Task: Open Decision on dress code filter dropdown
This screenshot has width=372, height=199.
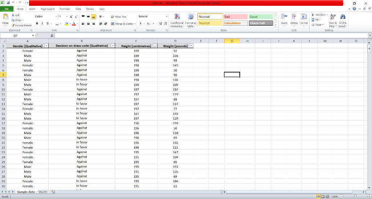Action: pyautogui.click(x=113, y=46)
